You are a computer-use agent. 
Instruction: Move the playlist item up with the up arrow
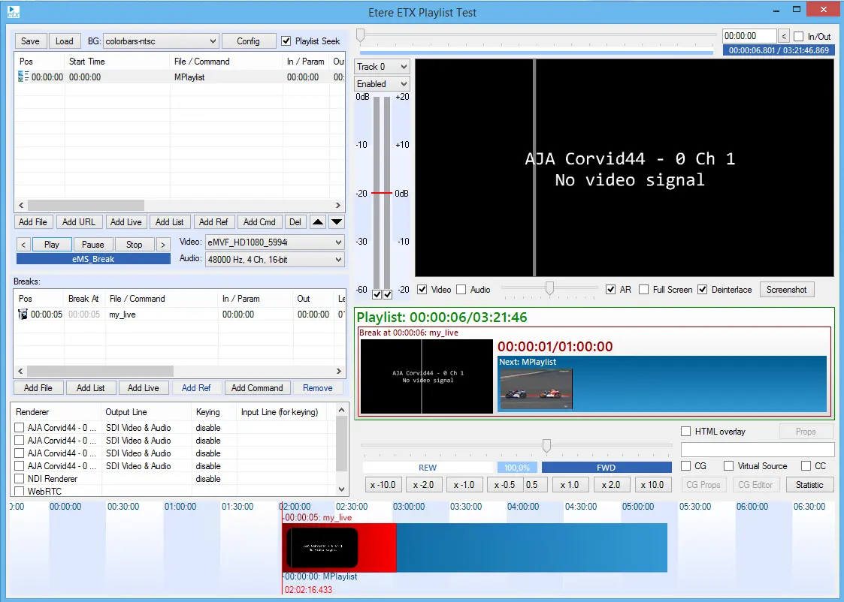pos(318,222)
